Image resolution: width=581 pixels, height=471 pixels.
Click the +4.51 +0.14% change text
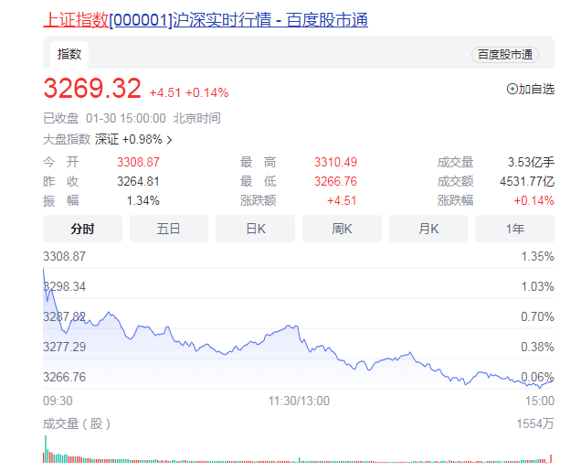point(188,92)
